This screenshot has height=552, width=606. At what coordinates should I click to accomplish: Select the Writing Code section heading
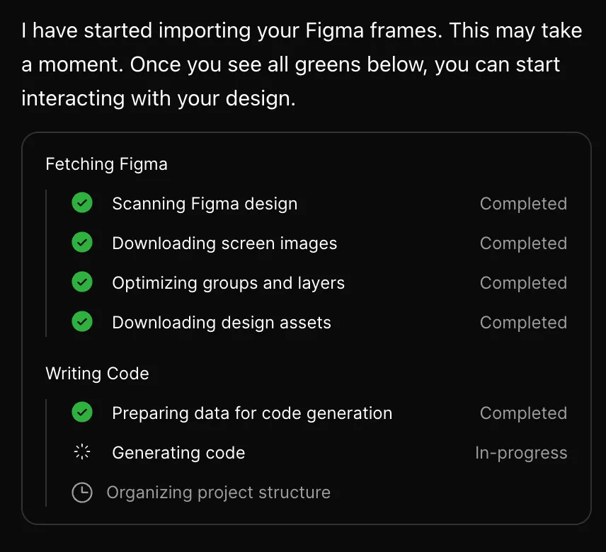coord(98,374)
